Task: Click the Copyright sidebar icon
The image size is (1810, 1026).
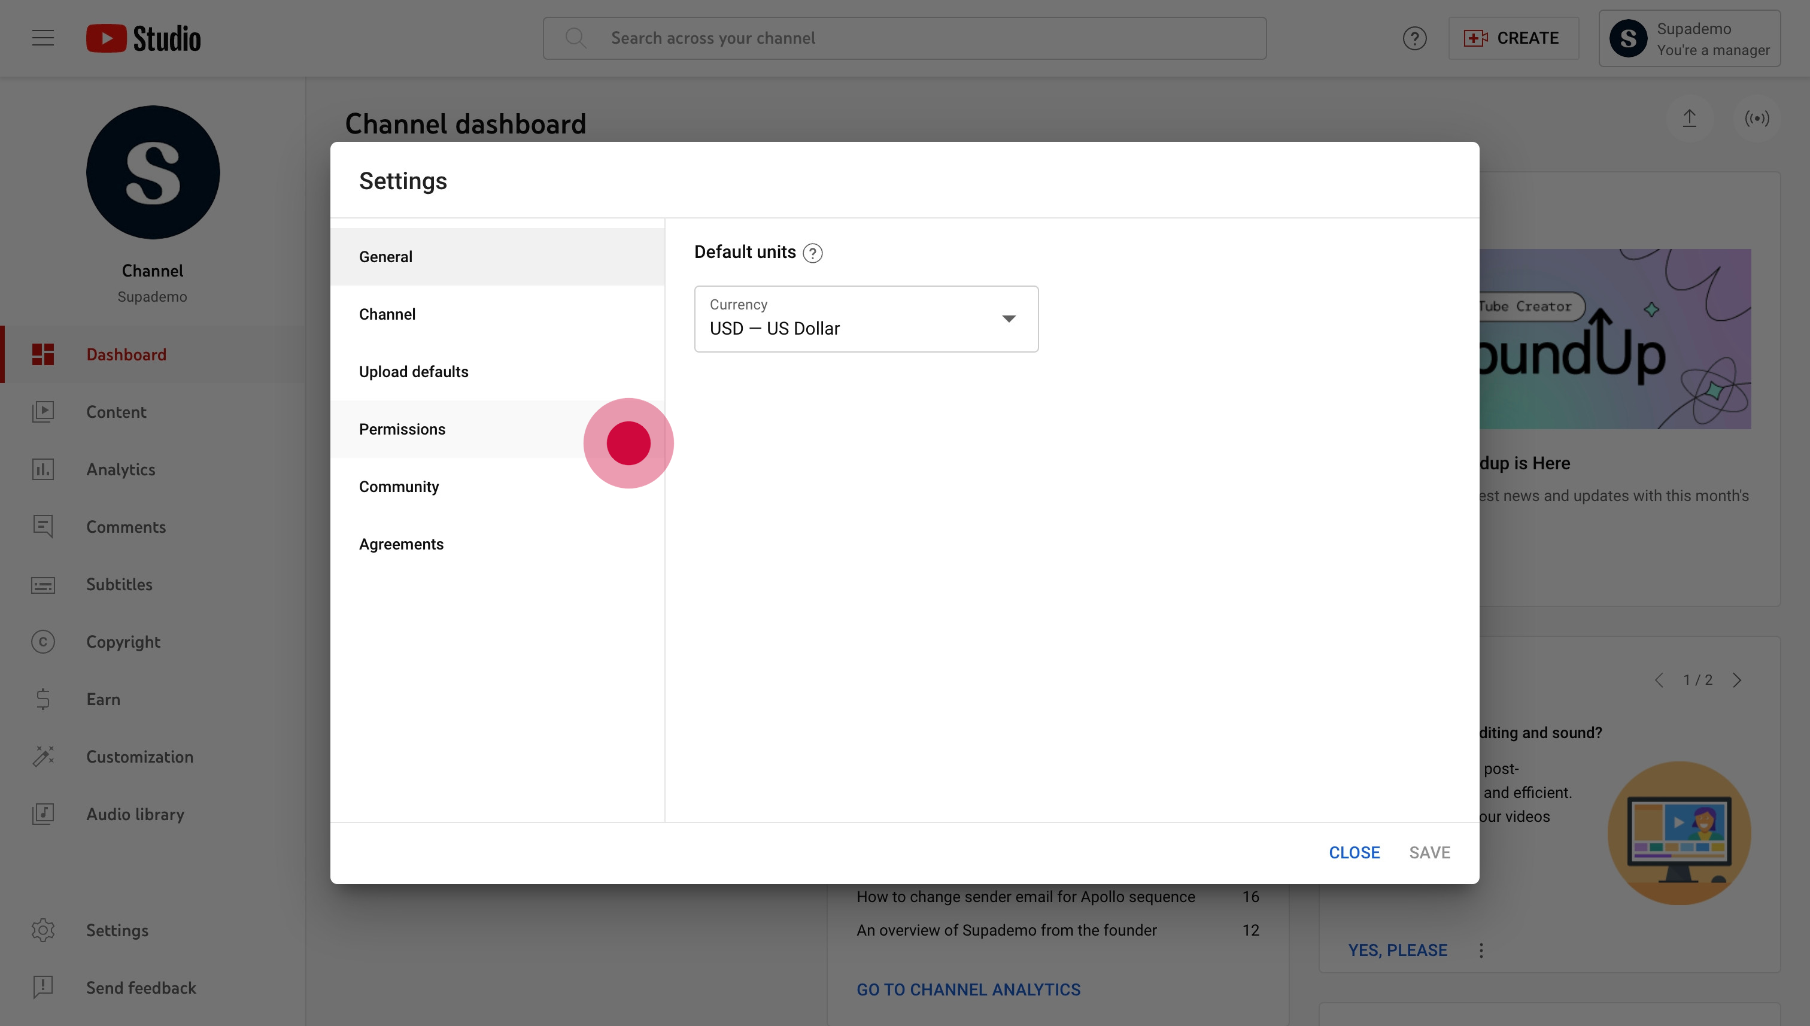Action: click(43, 642)
